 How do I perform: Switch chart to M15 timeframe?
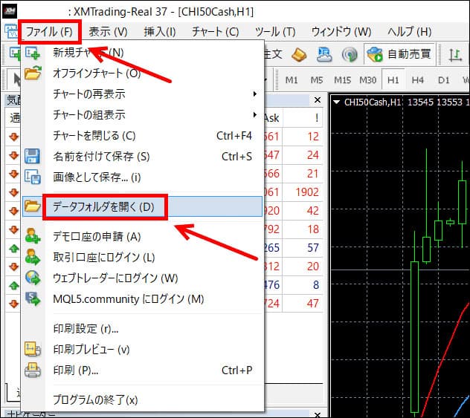pos(343,79)
